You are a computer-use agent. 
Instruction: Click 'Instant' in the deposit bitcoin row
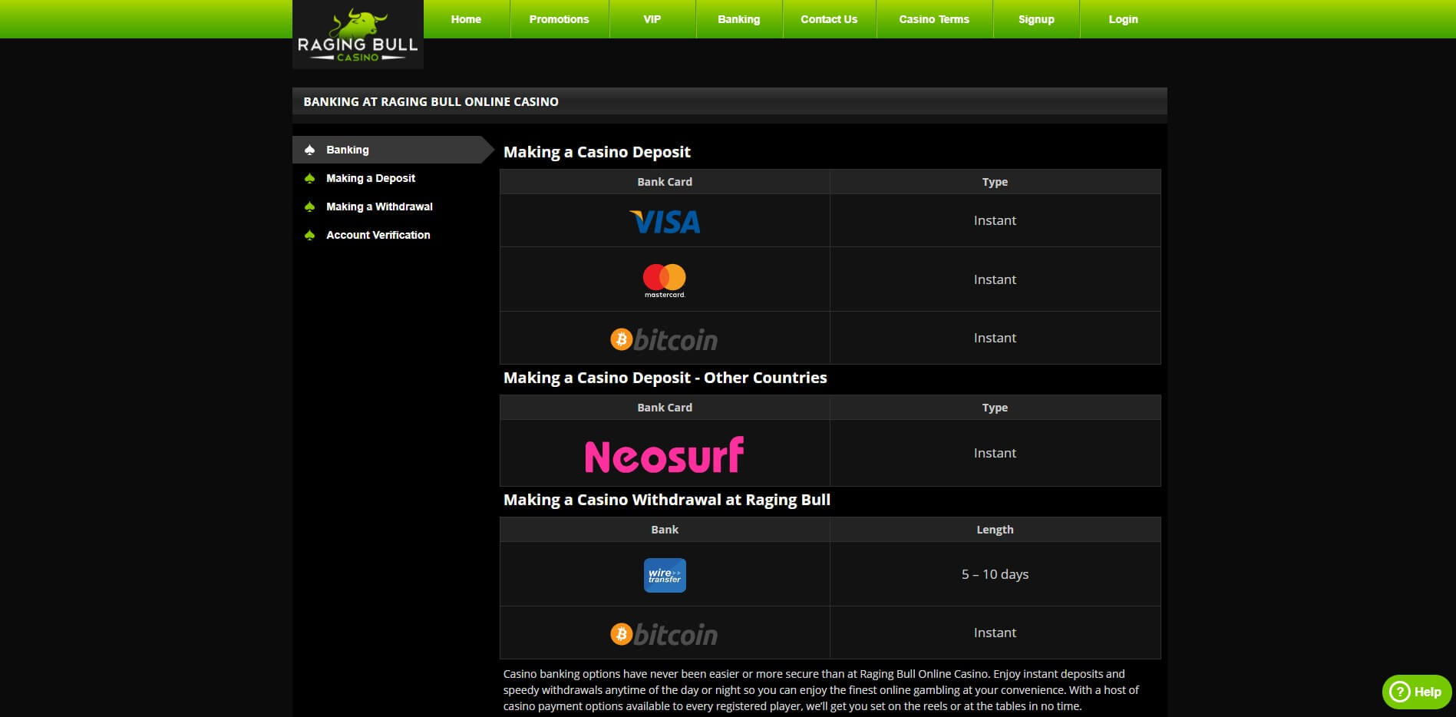tap(995, 338)
